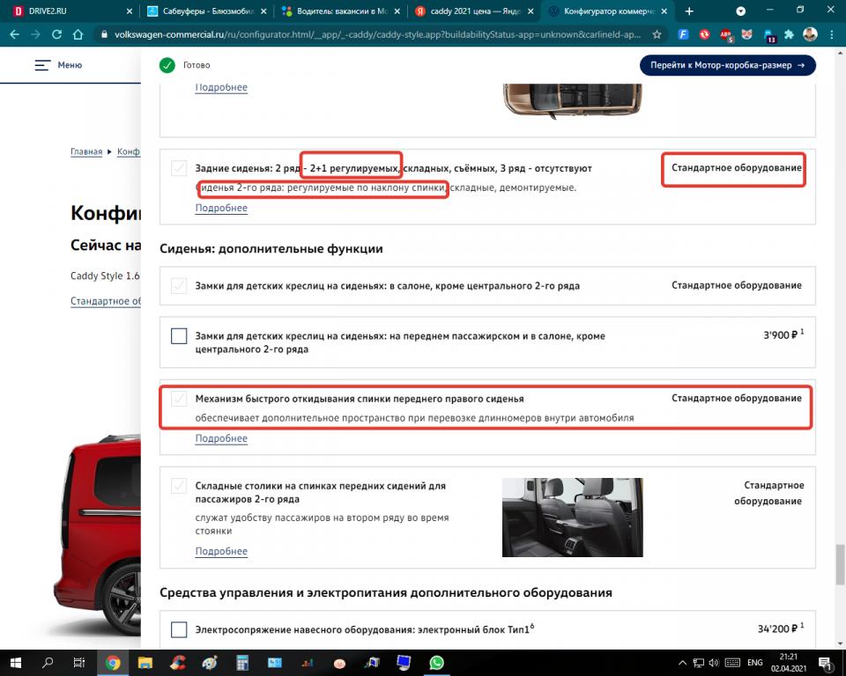Switch the ENG input language
This screenshot has height=676, width=846.
point(755,663)
